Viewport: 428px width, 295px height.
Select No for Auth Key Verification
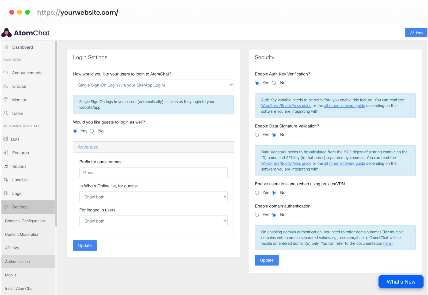point(274,83)
